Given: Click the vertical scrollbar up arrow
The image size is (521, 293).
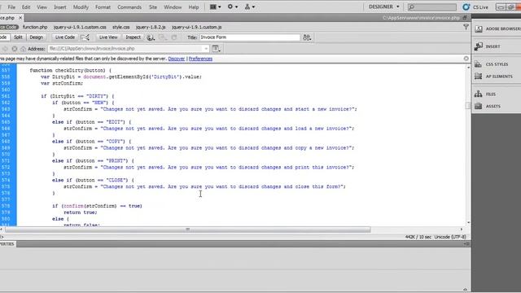Looking at the screenshot, I should [469, 68].
